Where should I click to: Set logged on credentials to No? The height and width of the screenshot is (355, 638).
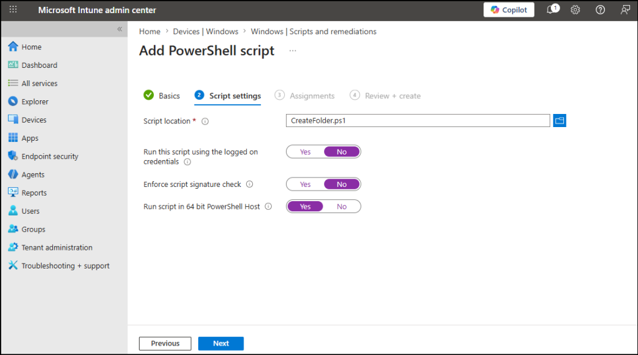(342, 152)
